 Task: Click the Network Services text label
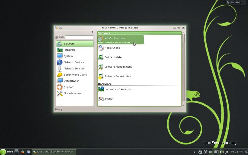coord(74,68)
